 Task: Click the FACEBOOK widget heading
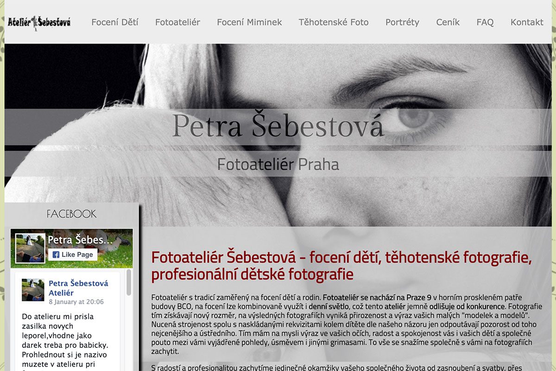pos(72,214)
